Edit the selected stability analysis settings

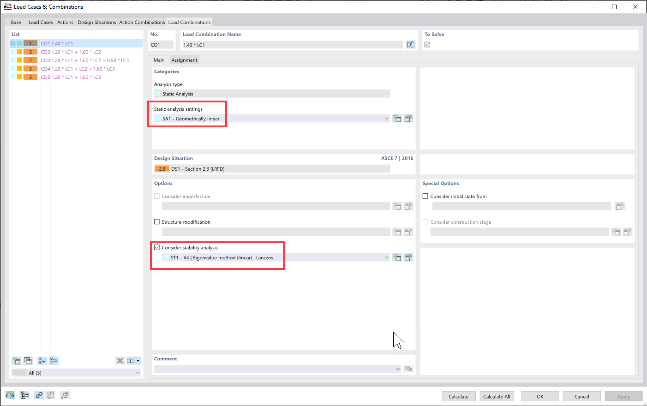(408, 257)
